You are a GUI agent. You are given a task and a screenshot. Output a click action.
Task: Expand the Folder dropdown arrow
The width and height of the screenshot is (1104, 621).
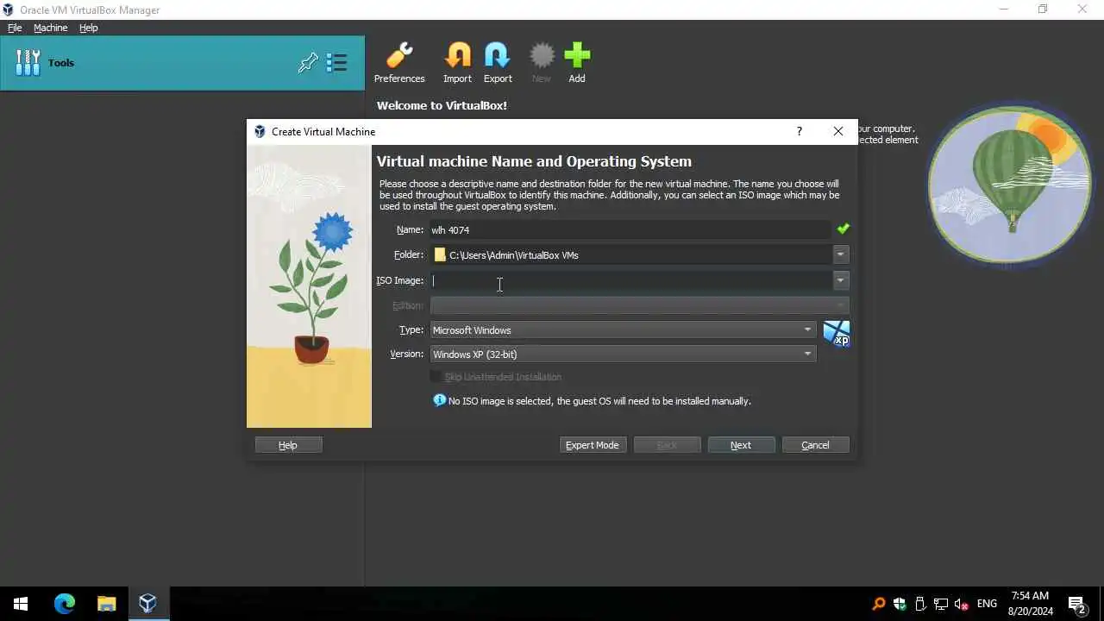841,254
